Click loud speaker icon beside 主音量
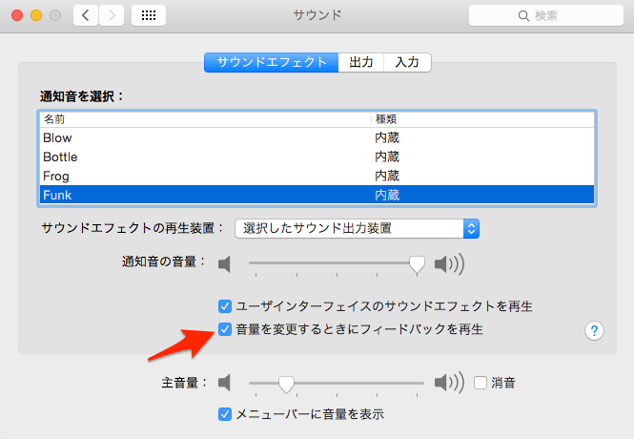Image resolution: width=634 pixels, height=439 pixels. 449,383
